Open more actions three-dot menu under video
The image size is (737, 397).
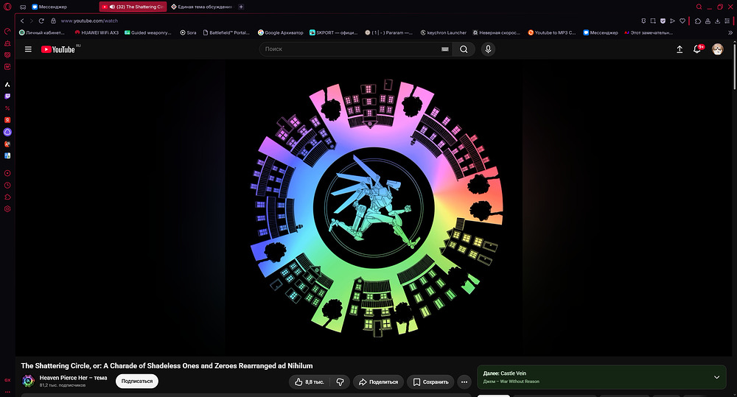pos(464,382)
